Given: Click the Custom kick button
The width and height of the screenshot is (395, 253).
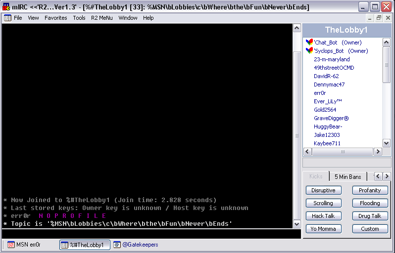Looking at the screenshot, I should (x=370, y=229).
